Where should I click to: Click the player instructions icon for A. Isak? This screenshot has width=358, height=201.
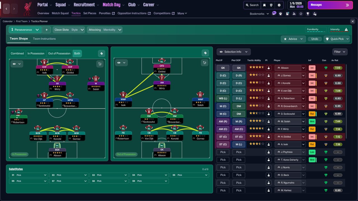pos(269,144)
